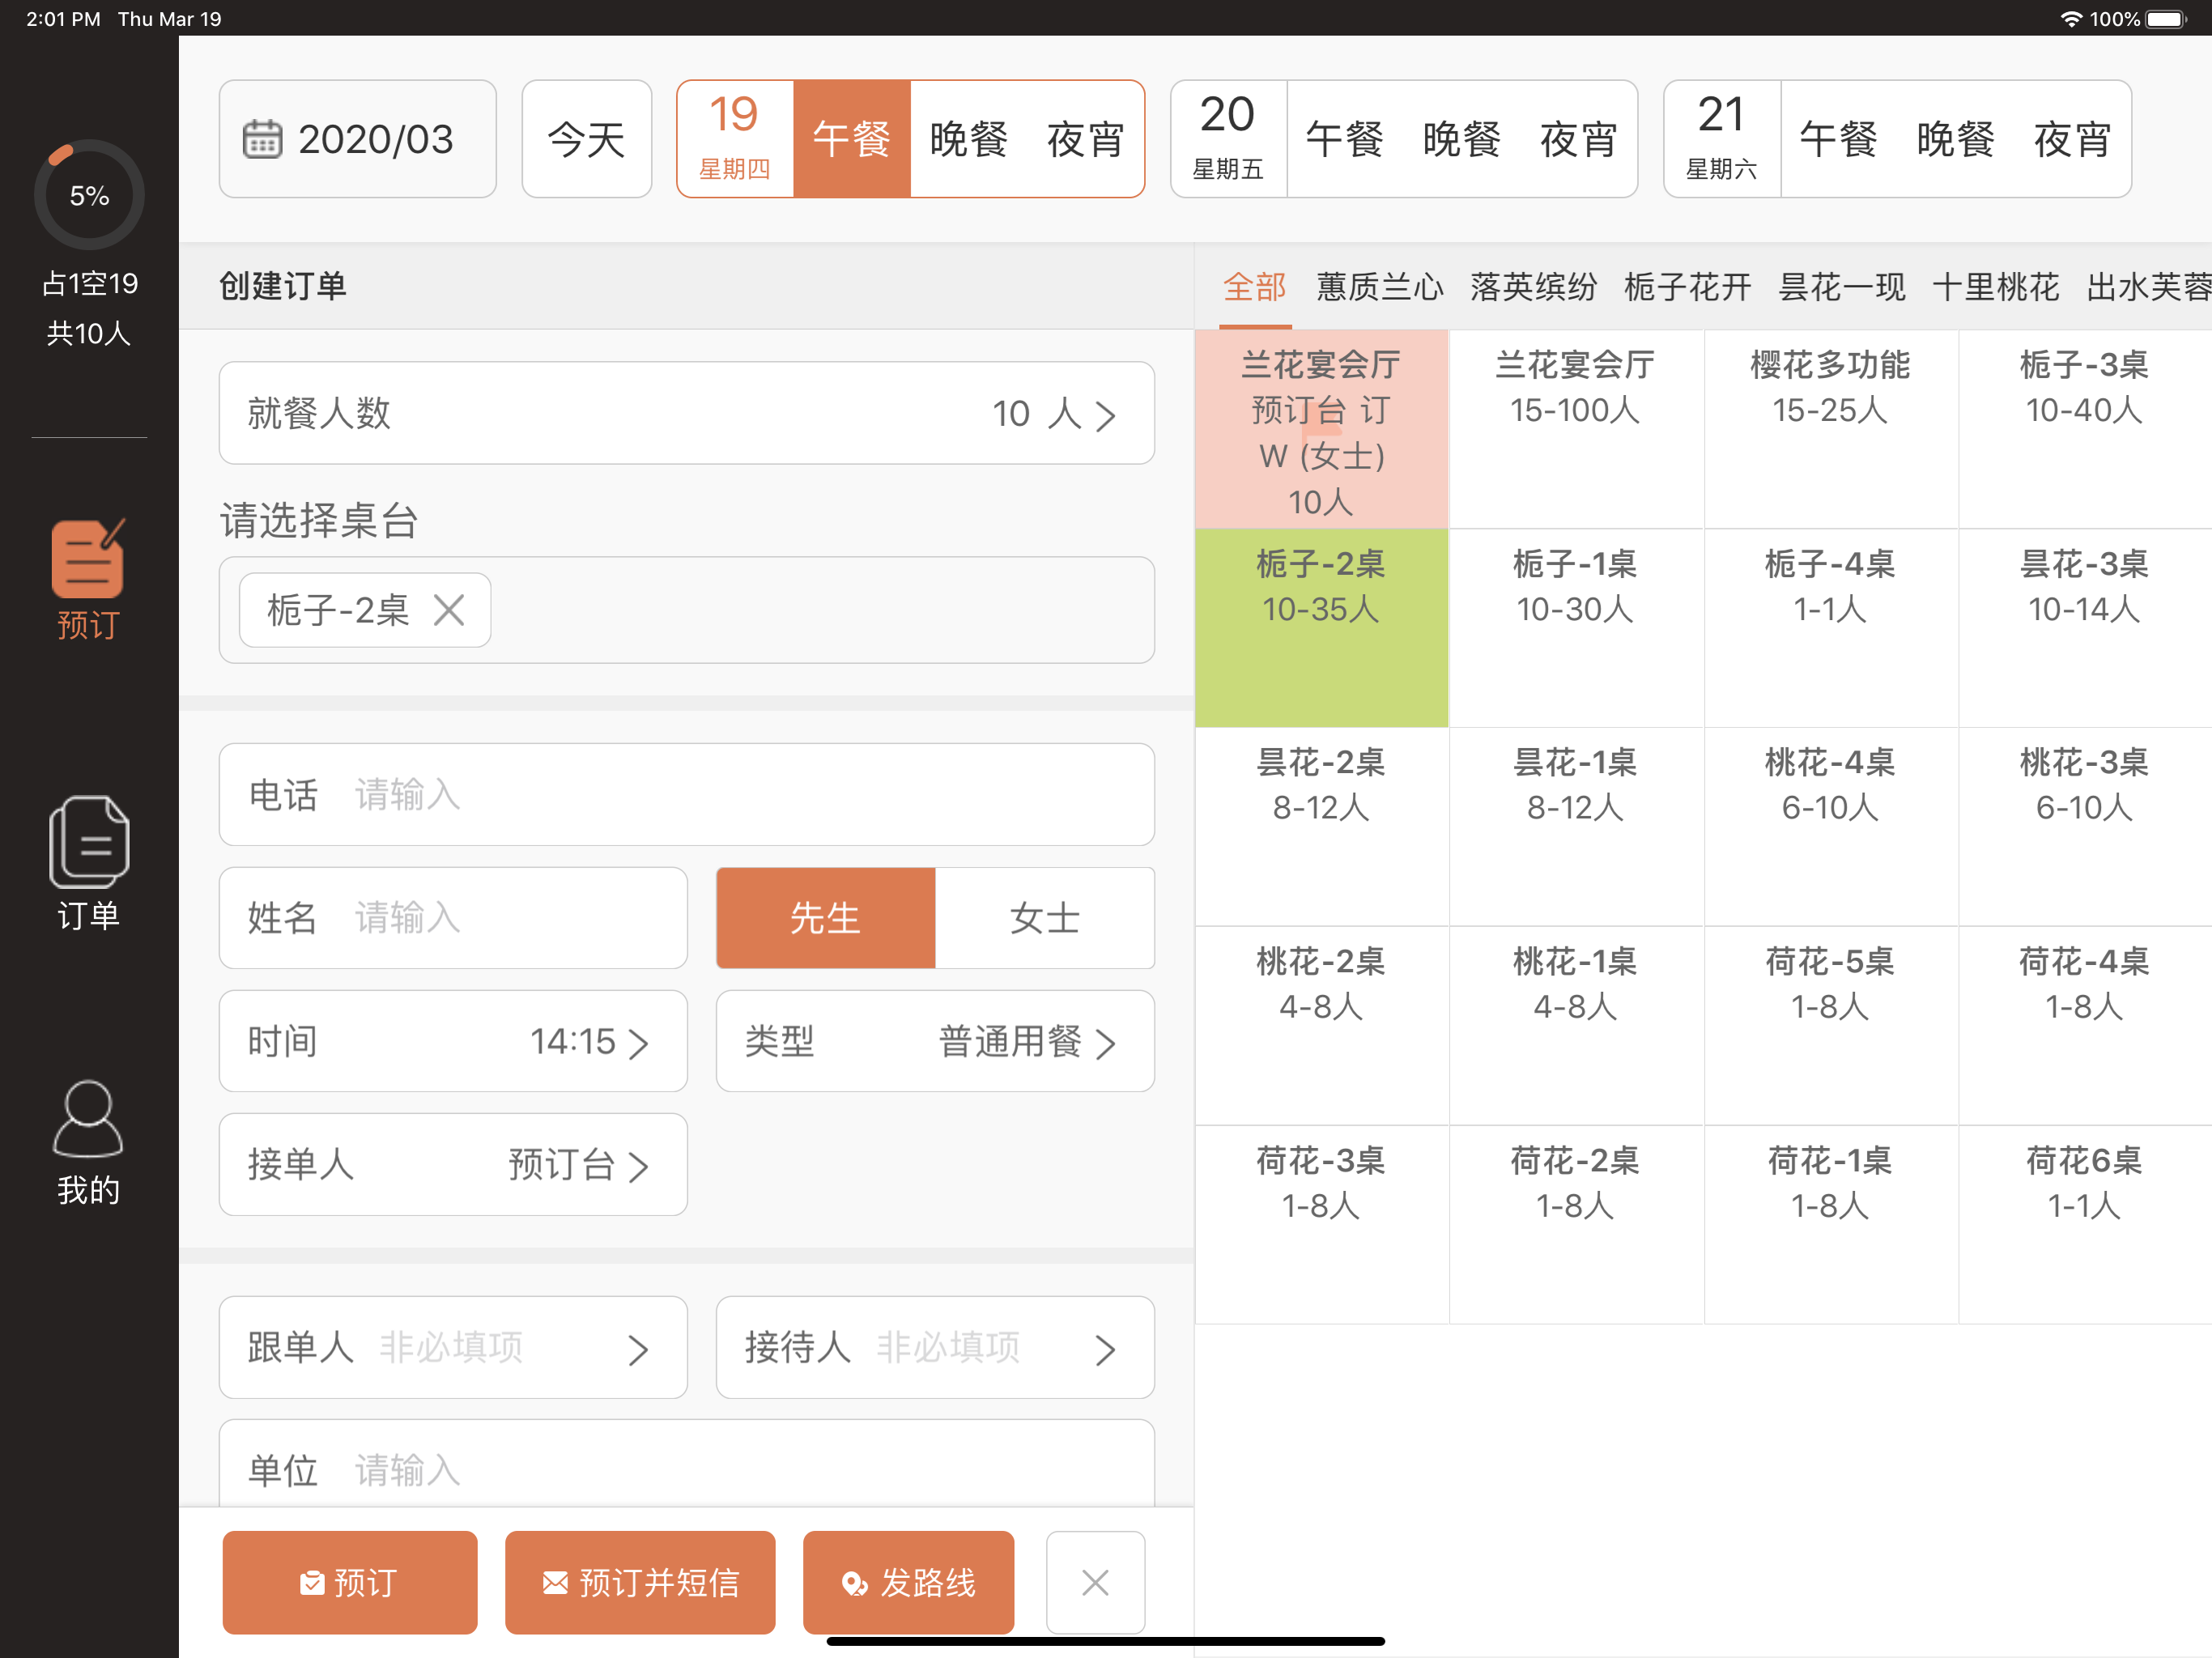Click the X cancel button at bottom
This screenshot has width=2212, height=1658.
click(1095, 1582)
